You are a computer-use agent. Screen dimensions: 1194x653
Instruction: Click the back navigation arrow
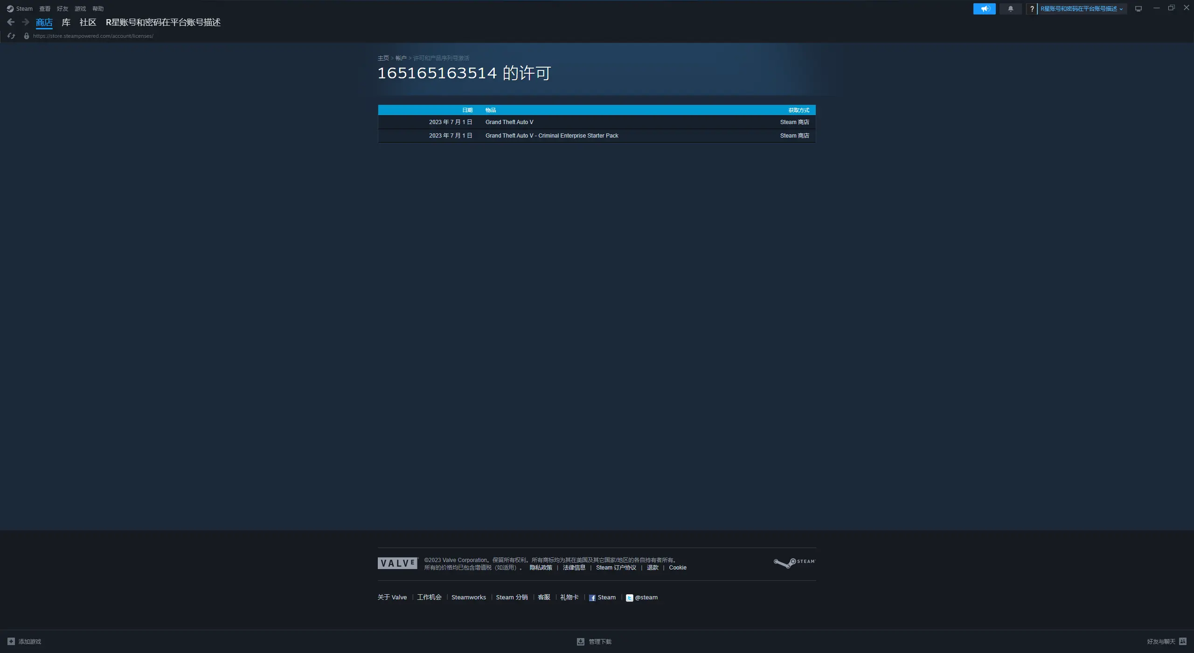coord(11,22)
